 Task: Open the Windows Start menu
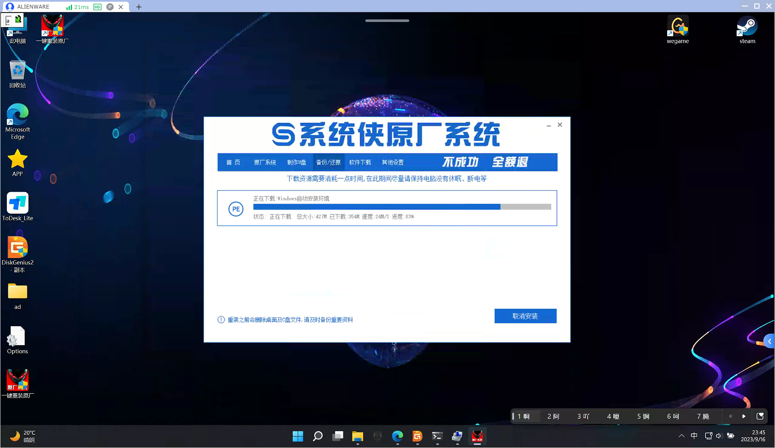click(298, 436)
